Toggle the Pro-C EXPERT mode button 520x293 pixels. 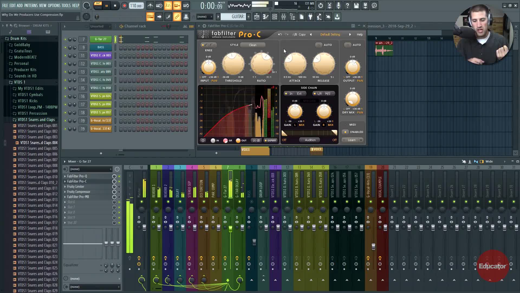(270, 141)
